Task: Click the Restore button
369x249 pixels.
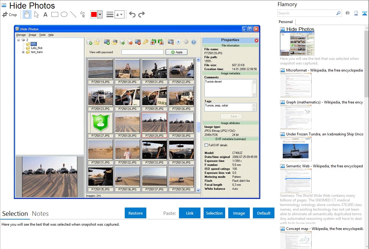Action: [x=136, y=213]
